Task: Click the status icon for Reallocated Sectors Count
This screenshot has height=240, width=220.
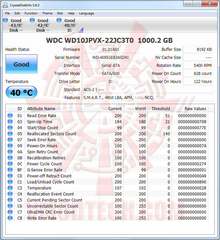Action: (10, 134)
